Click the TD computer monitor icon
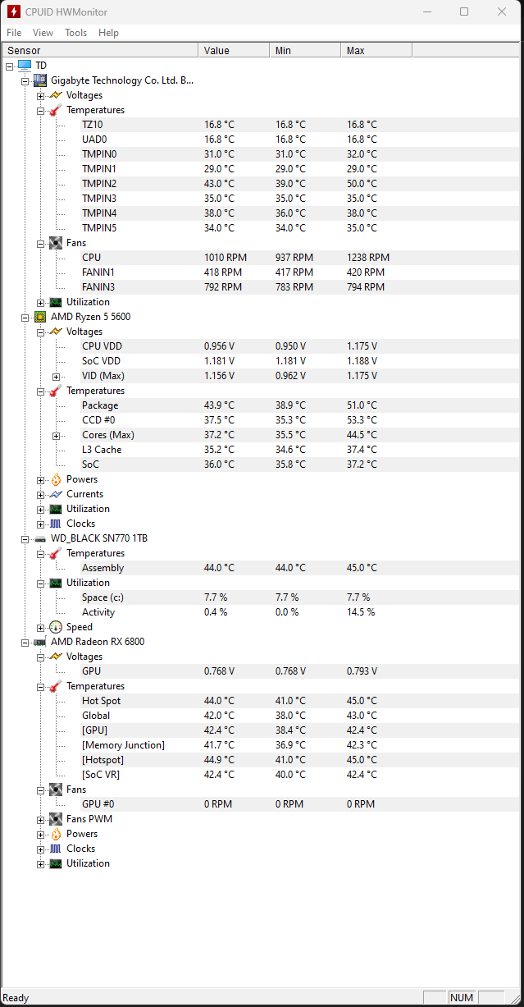524x1007 pixels. point(24,65)
